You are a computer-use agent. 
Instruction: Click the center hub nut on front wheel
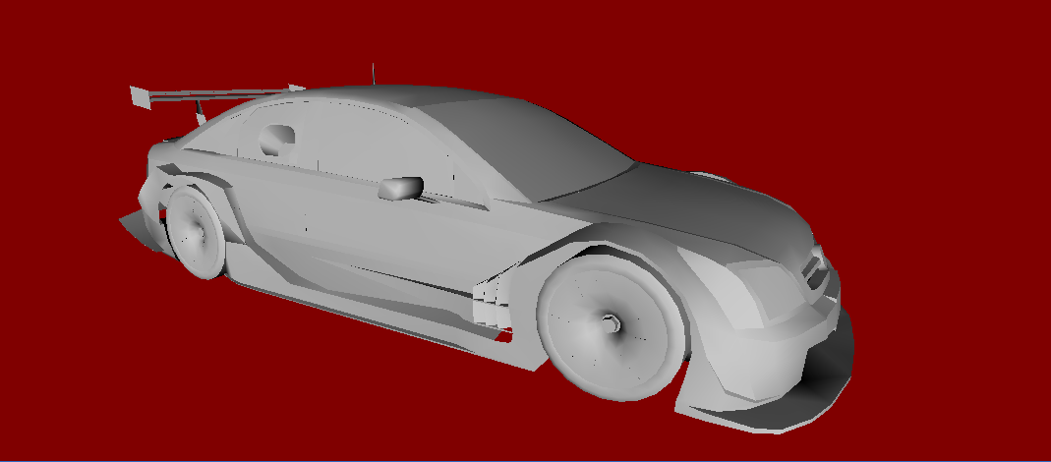(x=612, y=320)
